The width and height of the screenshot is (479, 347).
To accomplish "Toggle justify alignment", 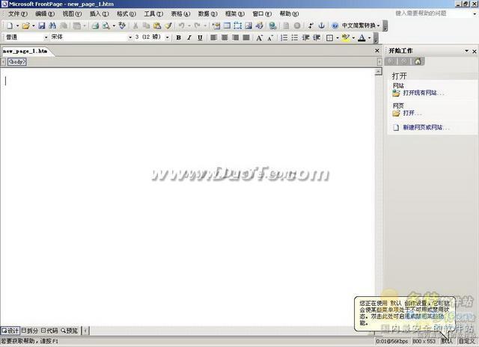I will pyautogui.click(x=246, y=37).
